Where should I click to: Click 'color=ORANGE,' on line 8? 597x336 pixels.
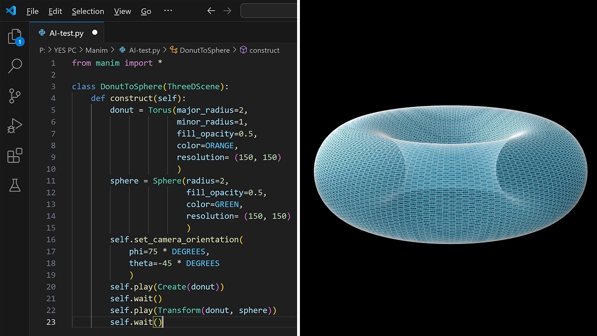[x=208, y=145]
